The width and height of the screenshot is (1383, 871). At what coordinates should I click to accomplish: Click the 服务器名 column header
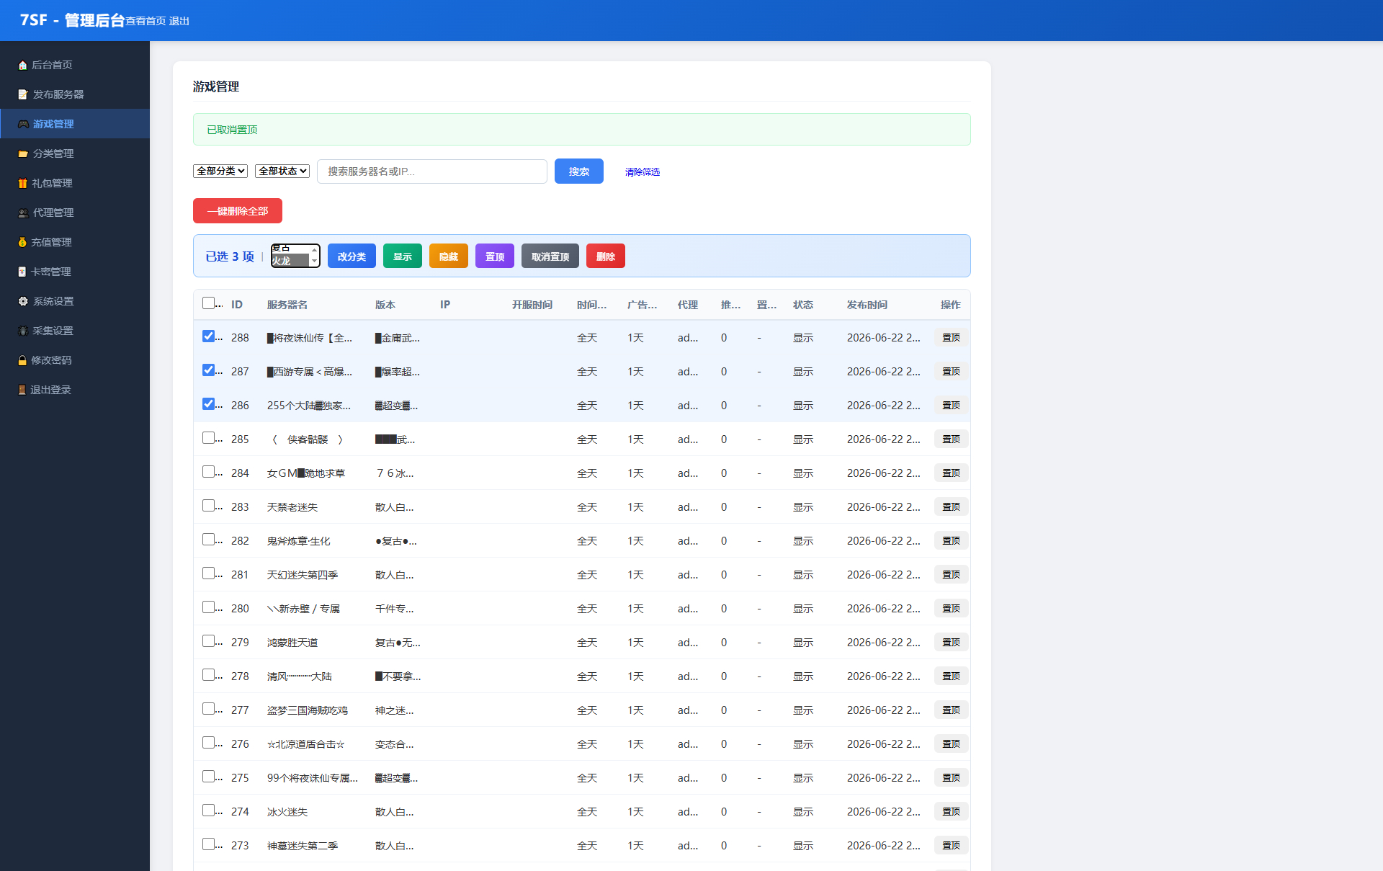pyautogui.click(x=287, y=305)
